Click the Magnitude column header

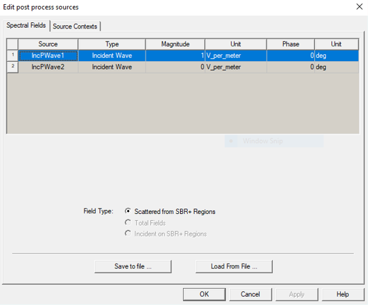pyautogui.click(x=175, y=44)
